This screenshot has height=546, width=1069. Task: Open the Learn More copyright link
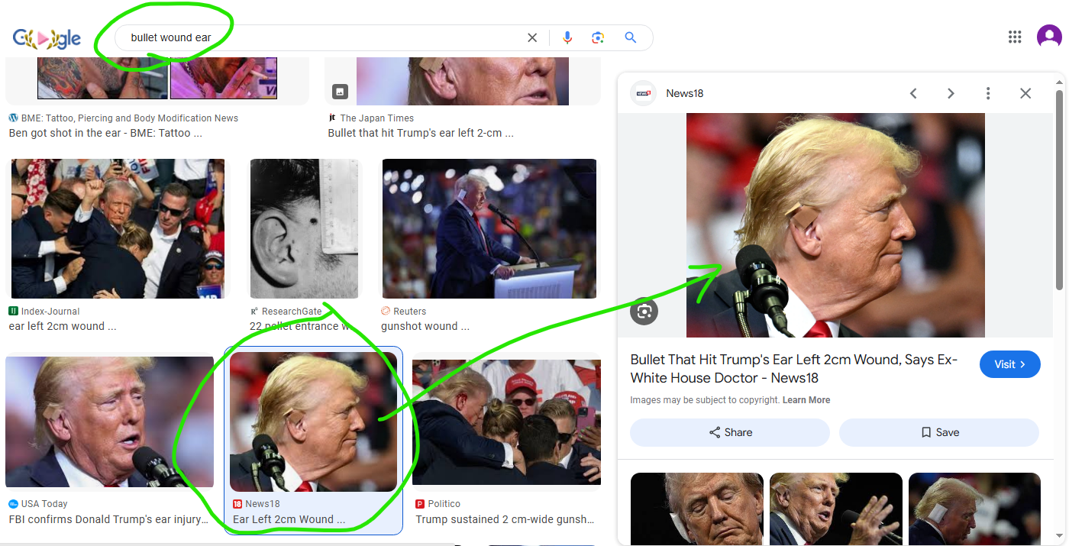click(806, 400)
